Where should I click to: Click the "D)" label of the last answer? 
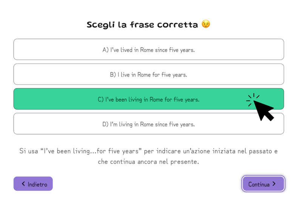coord(105,124)
